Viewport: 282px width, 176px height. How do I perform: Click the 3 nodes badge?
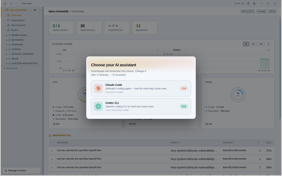pos(262,11)
